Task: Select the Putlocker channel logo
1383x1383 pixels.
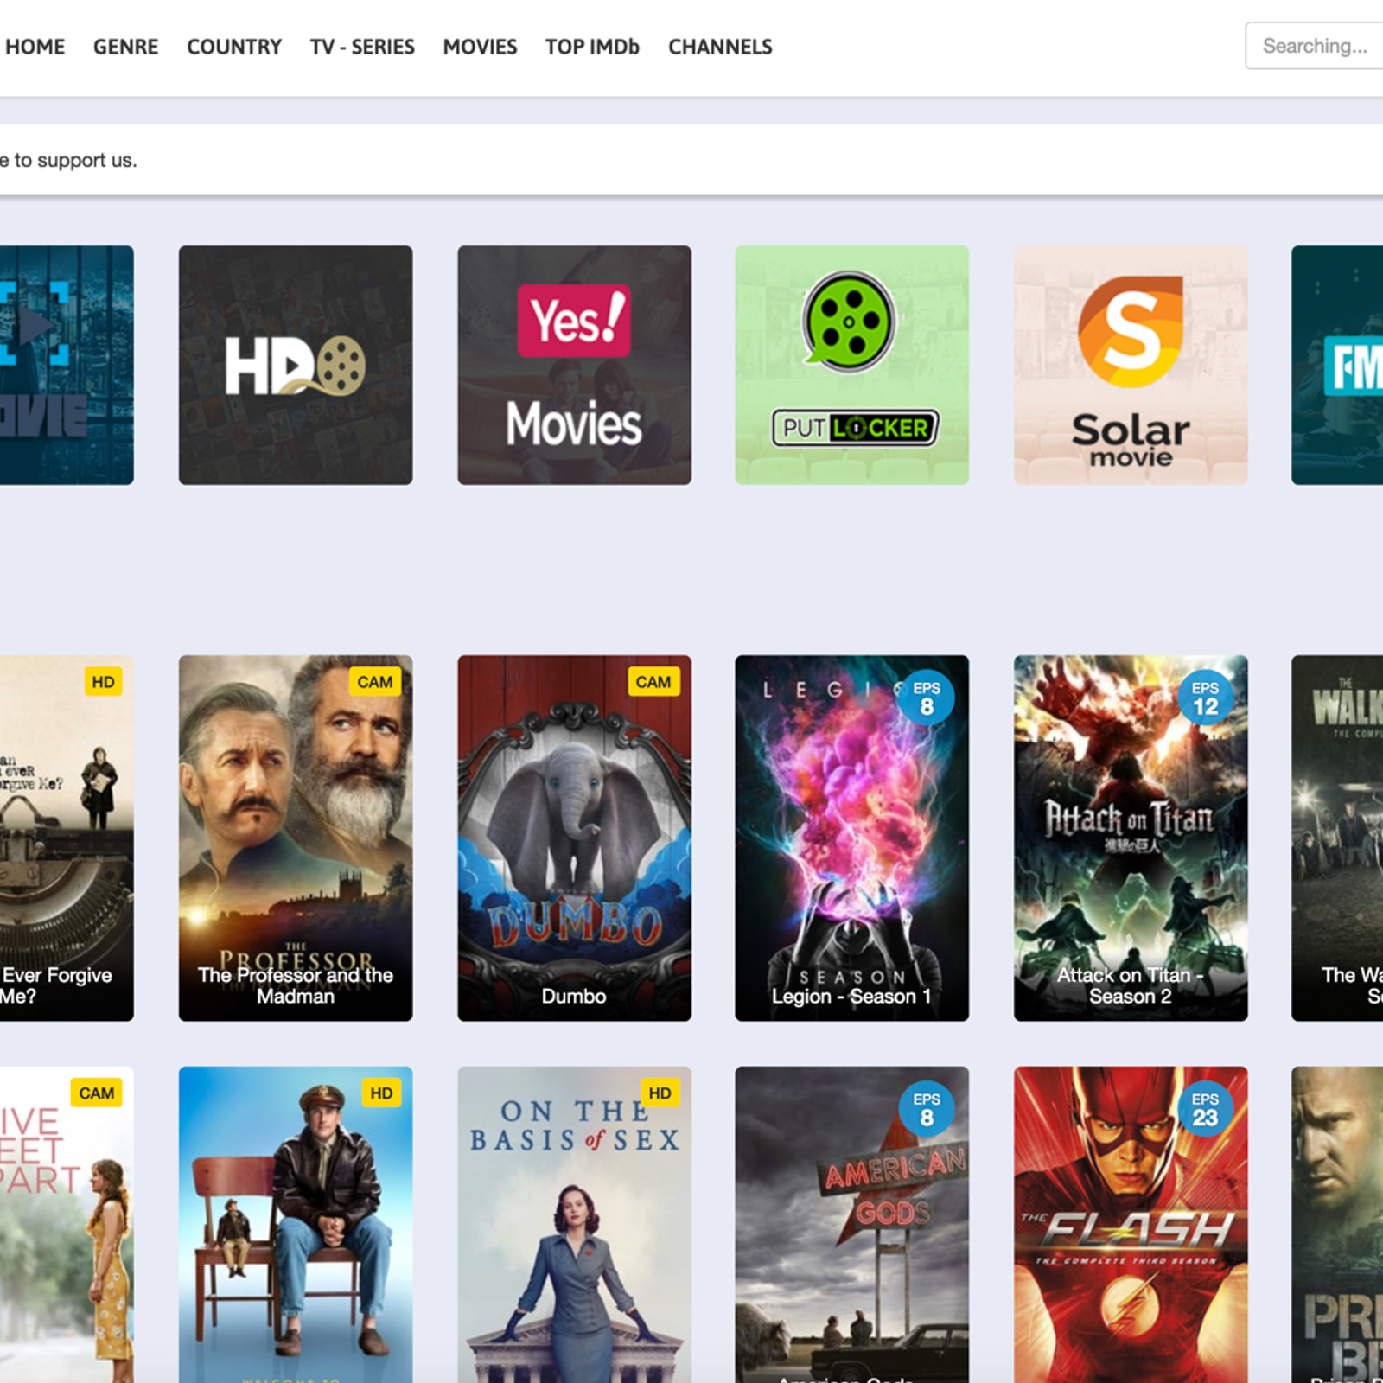Action: point(851,365)
